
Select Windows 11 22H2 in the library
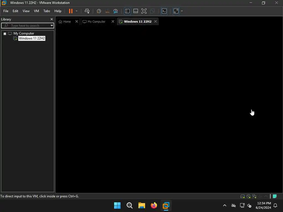point(32,38)
